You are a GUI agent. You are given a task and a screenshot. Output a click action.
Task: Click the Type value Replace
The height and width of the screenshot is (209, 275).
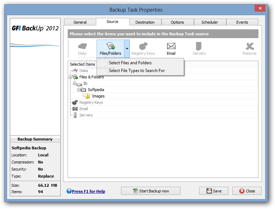pyautogui.click(x=46, y=176)
